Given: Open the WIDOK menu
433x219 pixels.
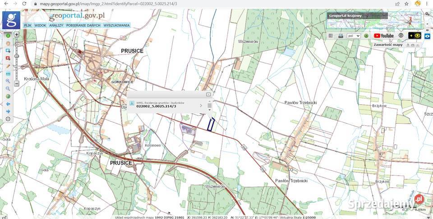Looking at the screenshot, I should tap(40, 25).
